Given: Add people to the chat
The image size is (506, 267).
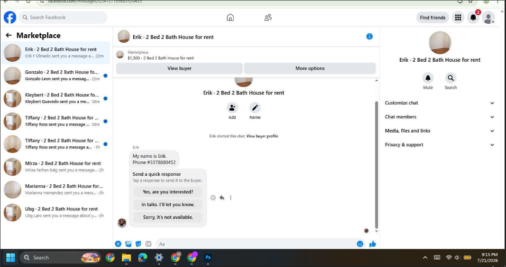Looking at the screenshot, I should (x=232, y=108).
